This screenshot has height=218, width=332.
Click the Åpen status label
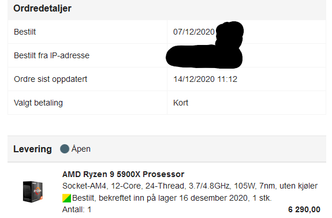[81, 149]
